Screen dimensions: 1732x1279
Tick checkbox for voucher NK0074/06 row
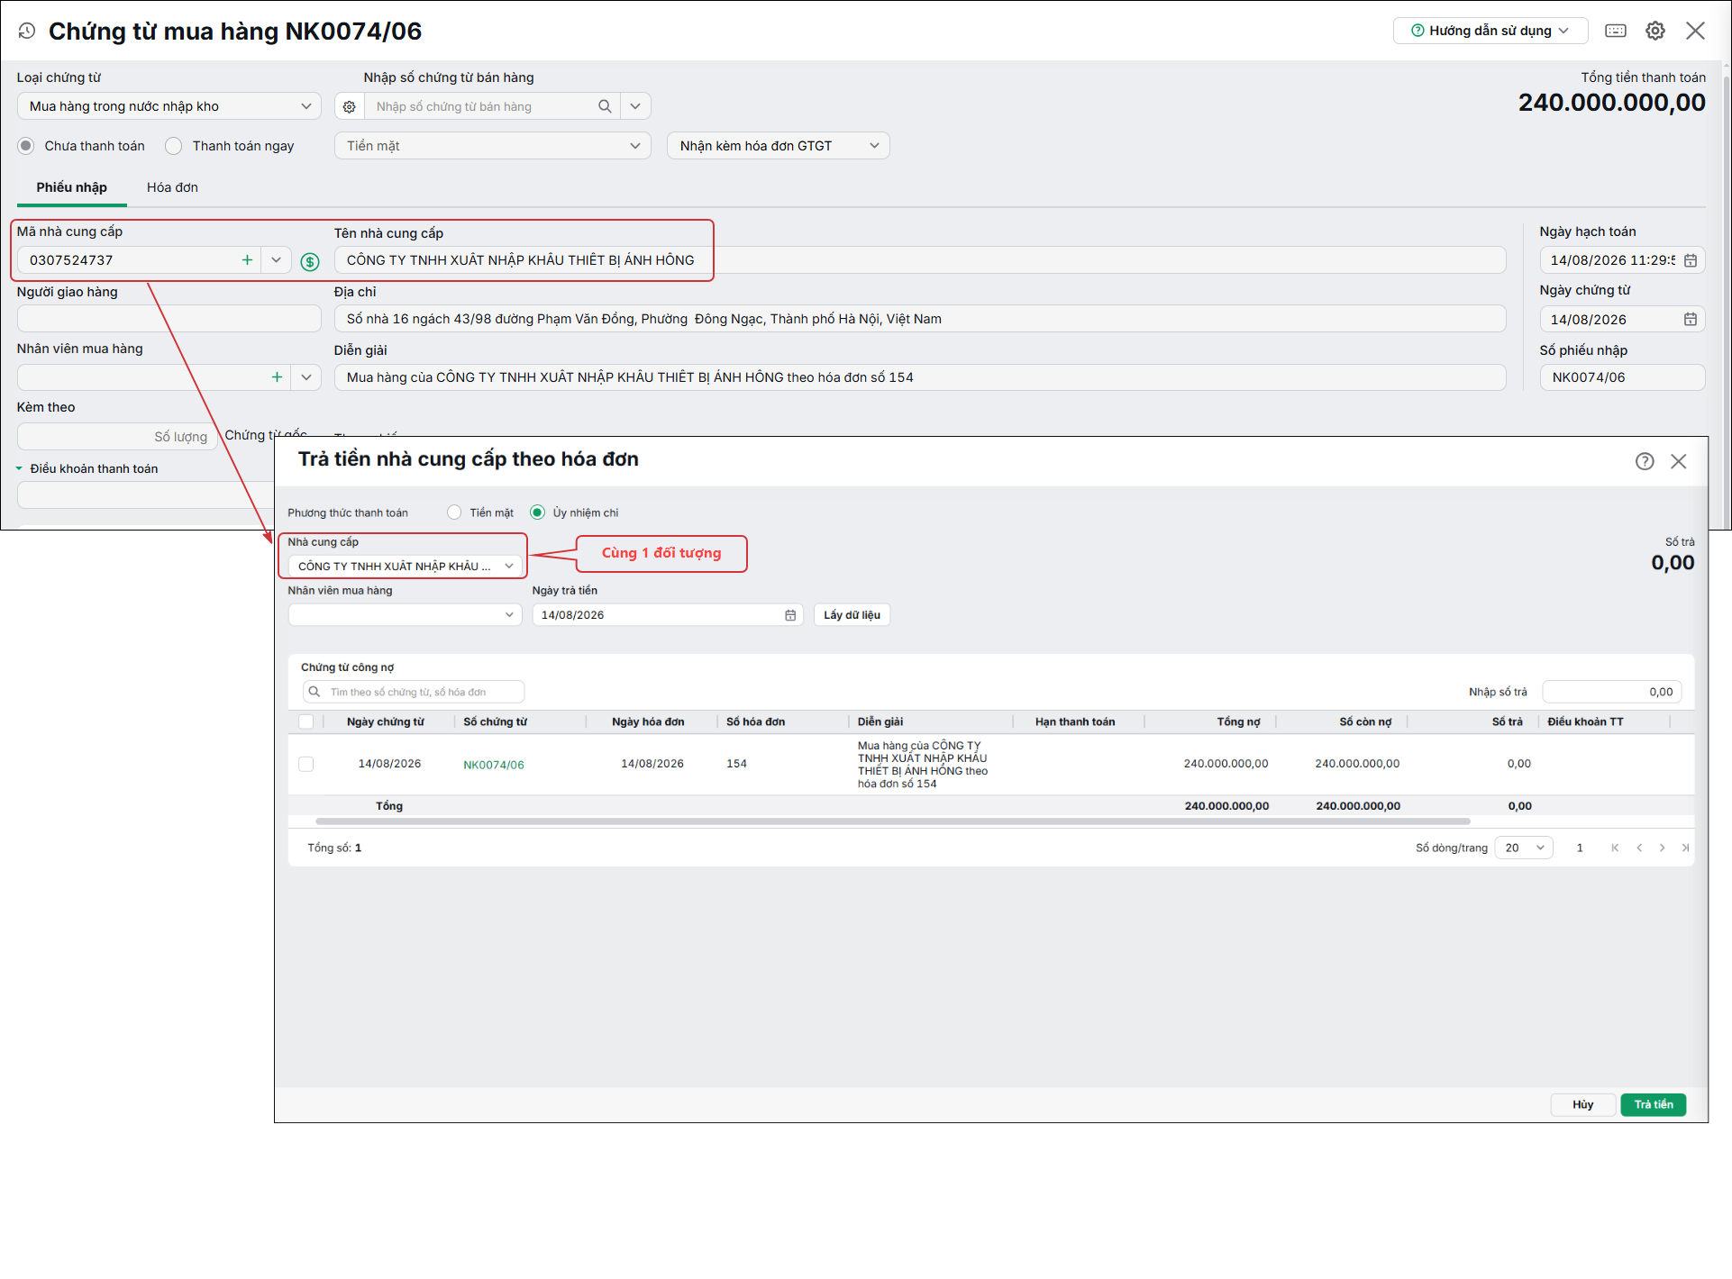[x=306, y=764]
